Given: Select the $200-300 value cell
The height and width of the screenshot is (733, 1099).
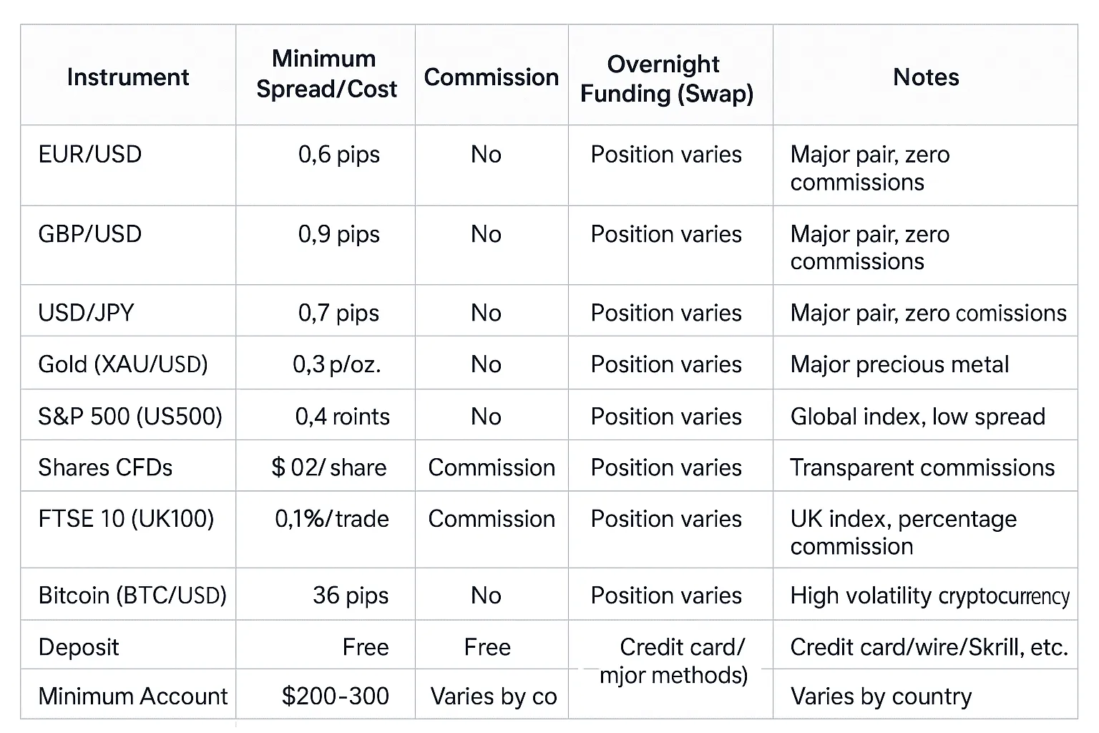Looking at the screenshot, I should (335, 696).
